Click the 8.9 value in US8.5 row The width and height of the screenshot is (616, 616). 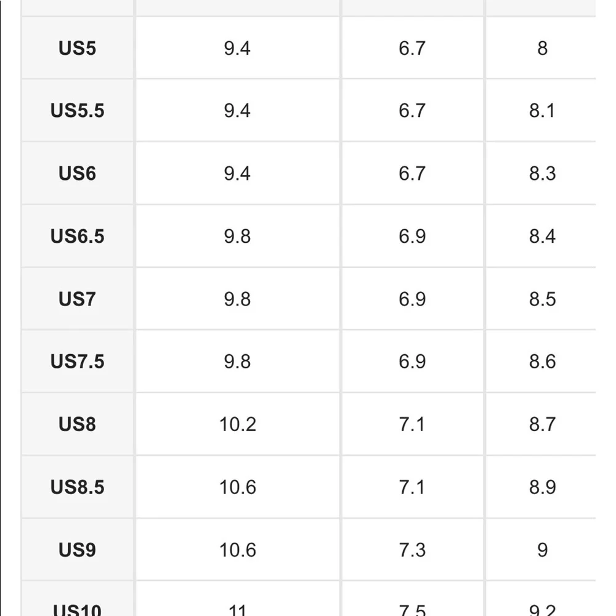point(542,487)
